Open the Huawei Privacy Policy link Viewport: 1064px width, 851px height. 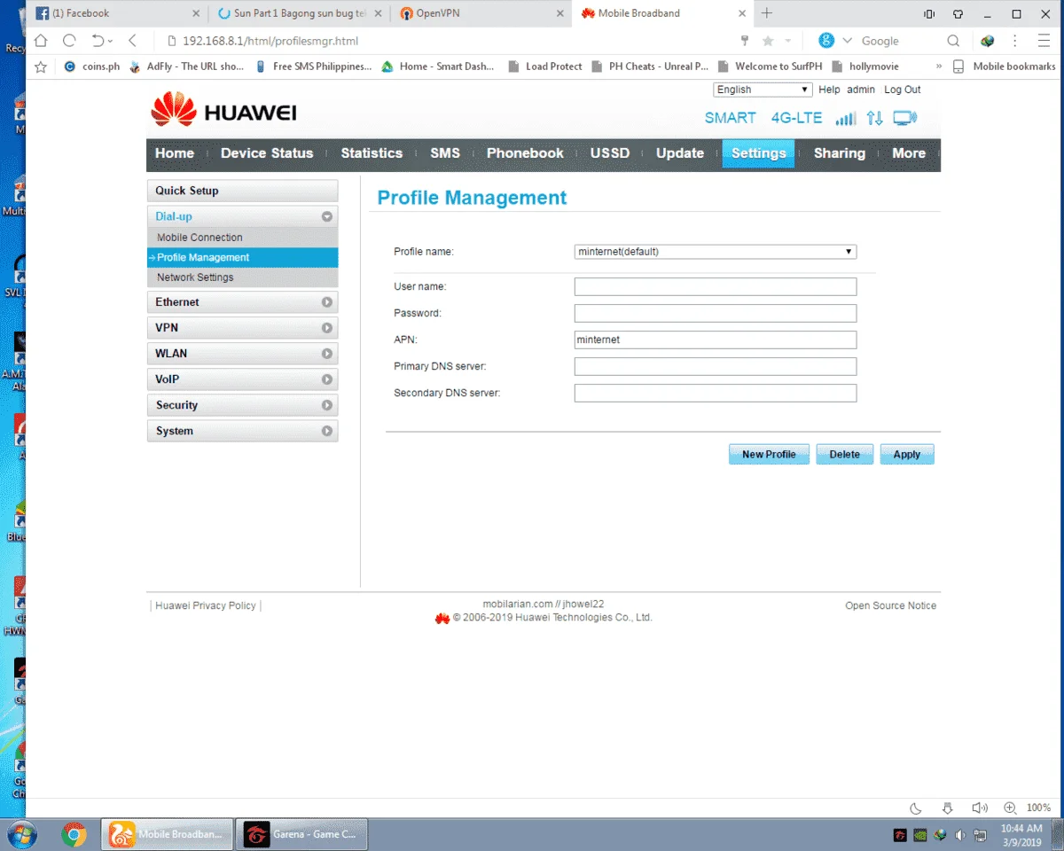pyautogui.click(x=206, y=605)
